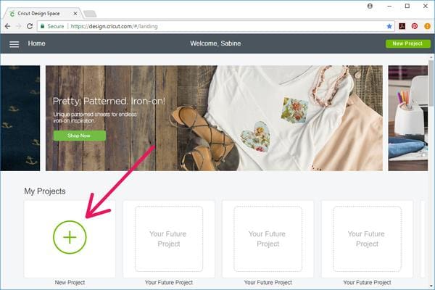Click the anchor-pattern banner slide
This screenshot has width=435, height=290.
click(20, 118)
